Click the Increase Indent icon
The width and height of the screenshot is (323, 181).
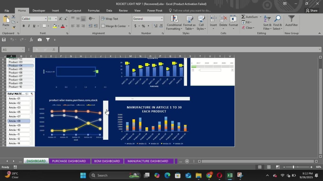pyautogui.click(x=96, y=26)
